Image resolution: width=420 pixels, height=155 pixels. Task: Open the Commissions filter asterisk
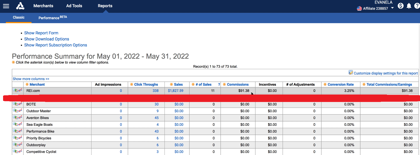click(x=224, y=84)
